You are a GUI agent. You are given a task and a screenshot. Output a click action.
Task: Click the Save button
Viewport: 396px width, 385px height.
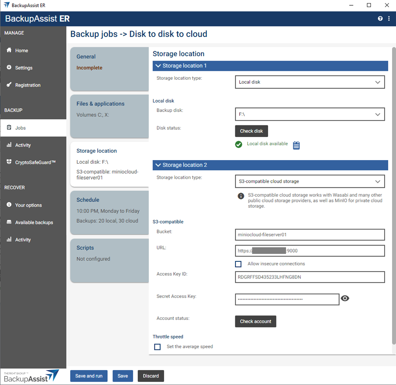(123, 376)
